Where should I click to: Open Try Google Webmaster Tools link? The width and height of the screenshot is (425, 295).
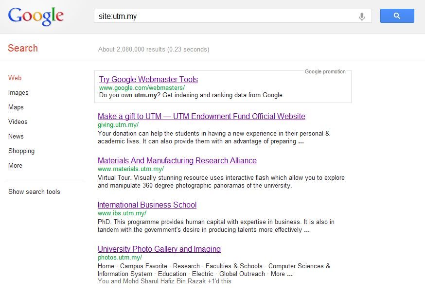pos(148,79)
